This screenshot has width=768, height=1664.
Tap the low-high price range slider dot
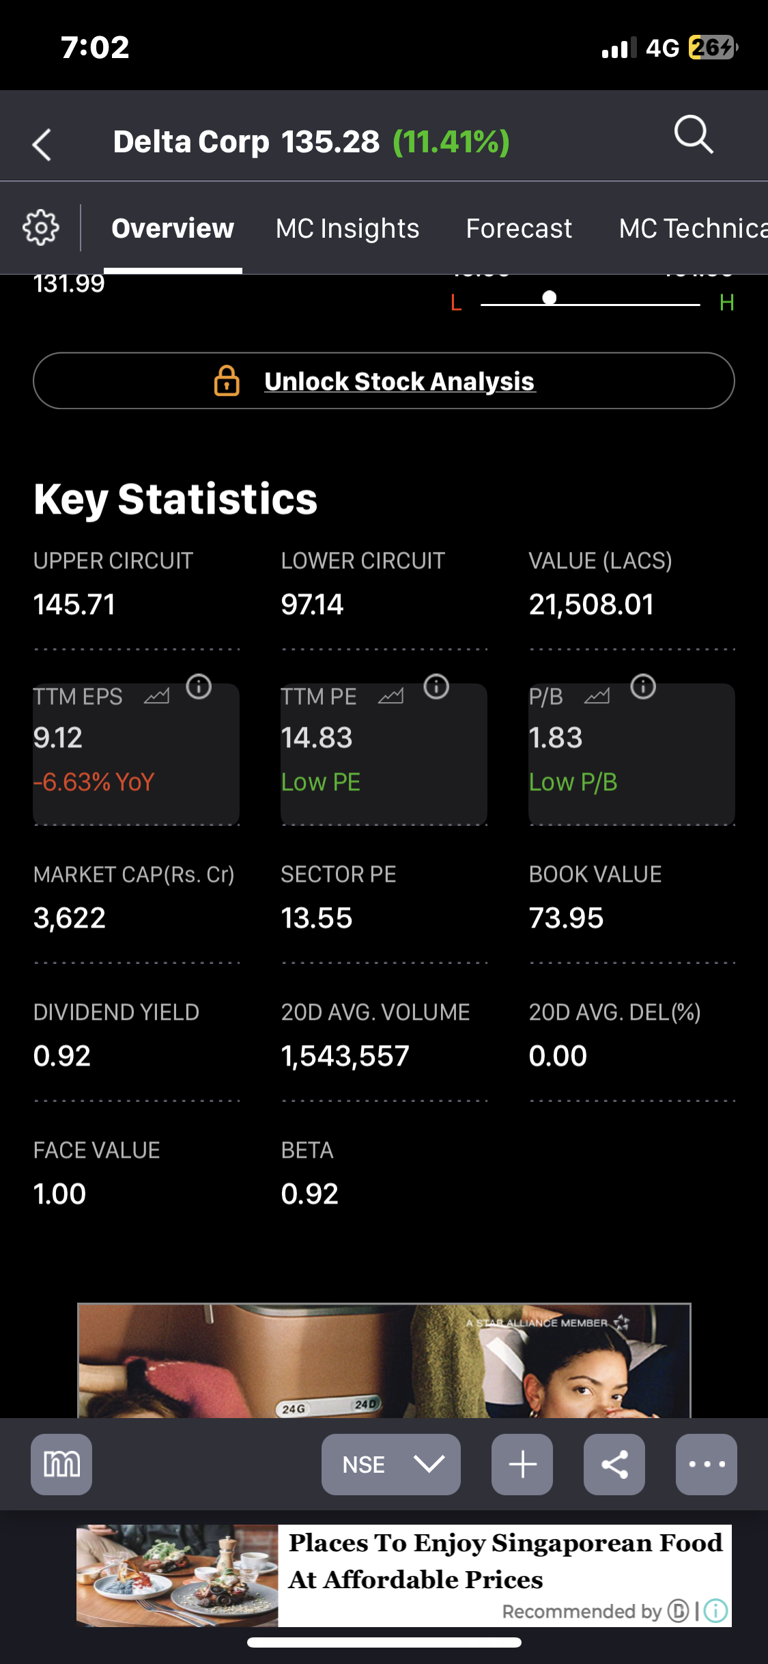(550, 298)
